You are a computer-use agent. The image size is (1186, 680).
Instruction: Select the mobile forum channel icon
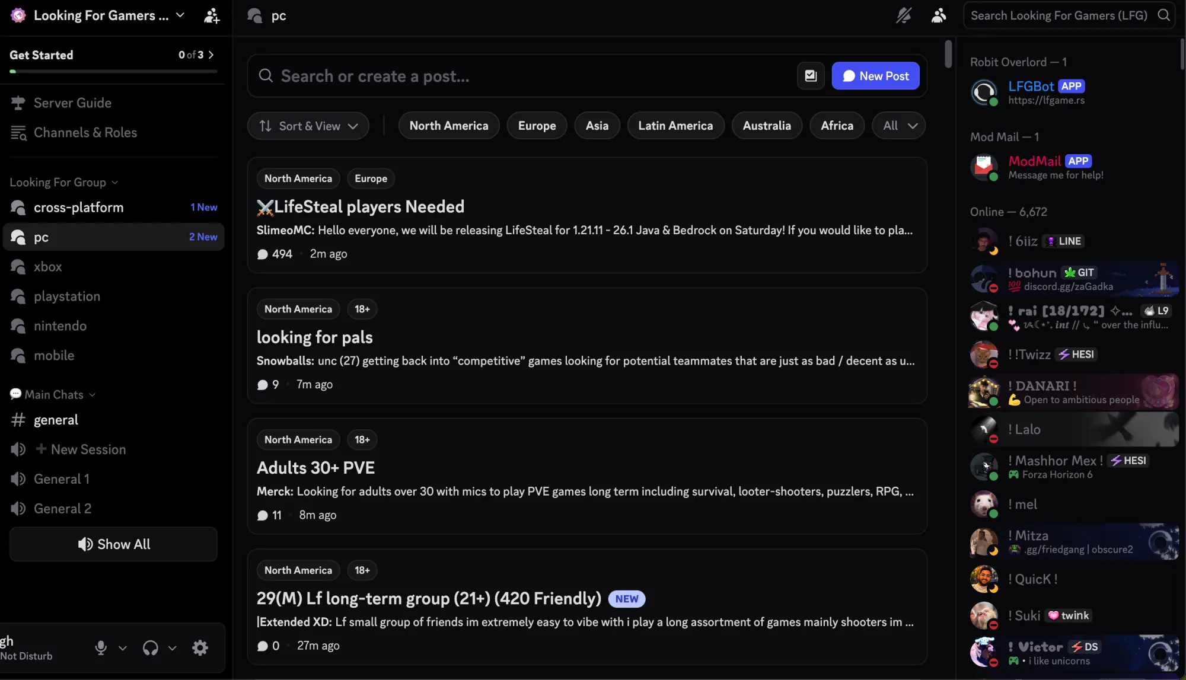[18, 356]
